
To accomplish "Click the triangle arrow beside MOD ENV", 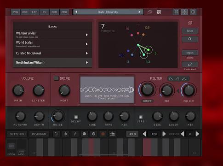I will tap(178, 91).
